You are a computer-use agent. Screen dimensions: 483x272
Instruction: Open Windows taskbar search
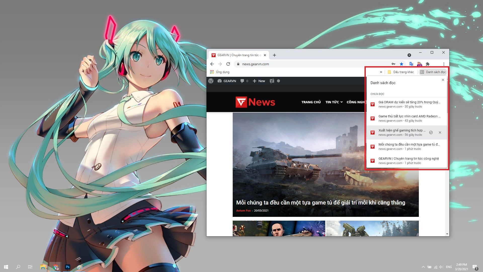(x=18, y=267)
